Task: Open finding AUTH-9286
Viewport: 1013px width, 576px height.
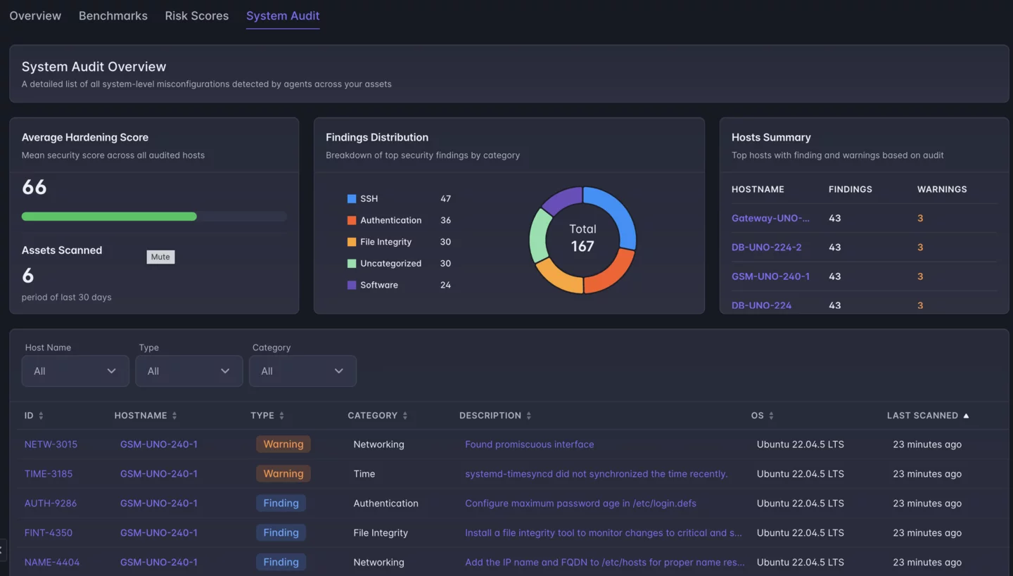Action: (x=51, y=504)
